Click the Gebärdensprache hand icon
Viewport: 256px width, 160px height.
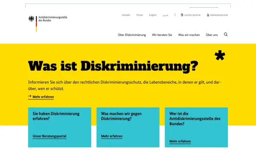tap(208, 15)
